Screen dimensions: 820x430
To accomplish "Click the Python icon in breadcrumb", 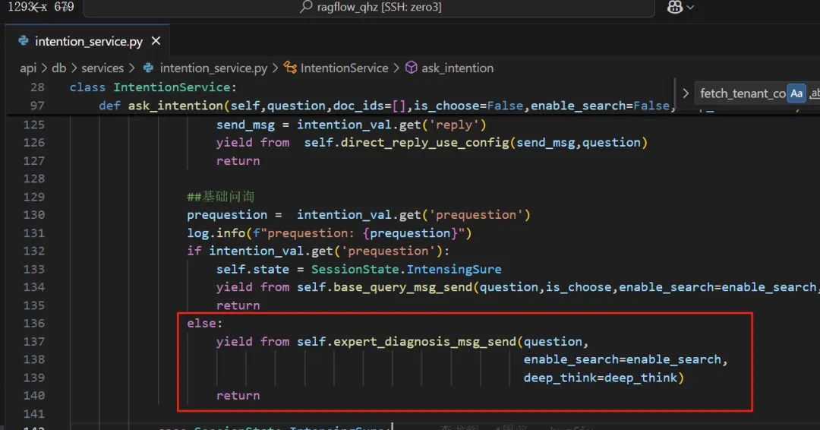I will coord(149,68).
